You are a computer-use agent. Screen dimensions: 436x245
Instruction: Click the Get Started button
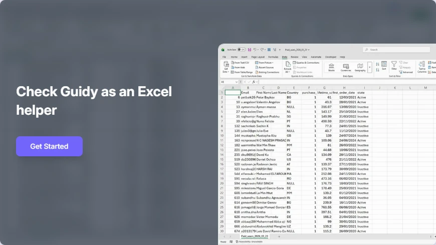(x=49, y=146)
